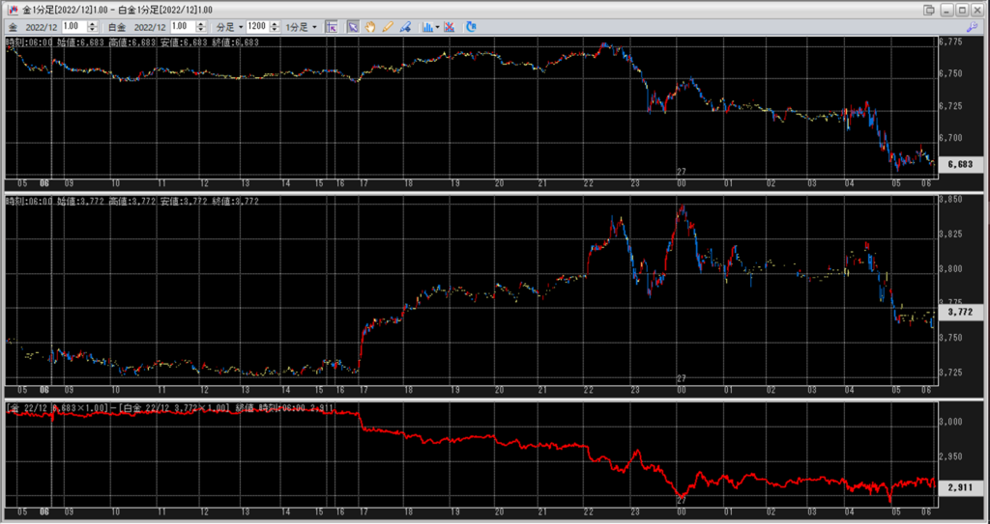
Task: Click the 6,683 current price tag
Action: click(x=960, y=164)
